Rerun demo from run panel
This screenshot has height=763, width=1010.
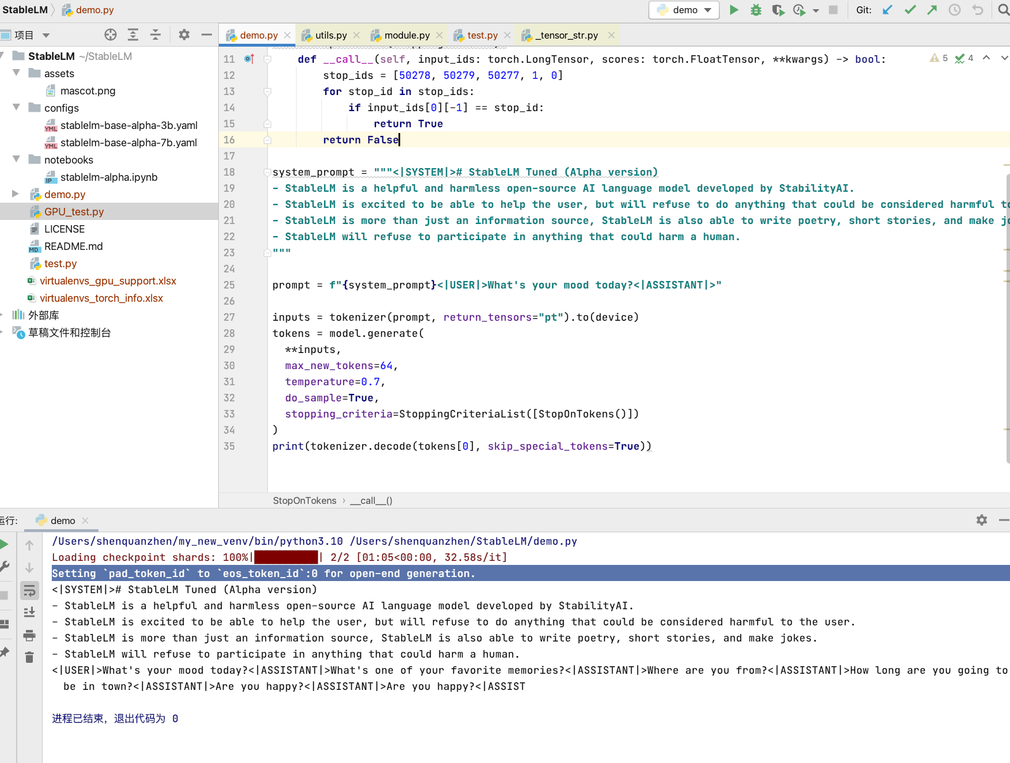coord(5,544)
